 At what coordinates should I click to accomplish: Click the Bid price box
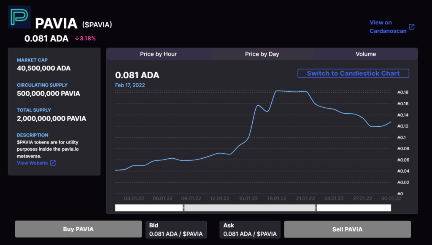click(x=176, y=229)
